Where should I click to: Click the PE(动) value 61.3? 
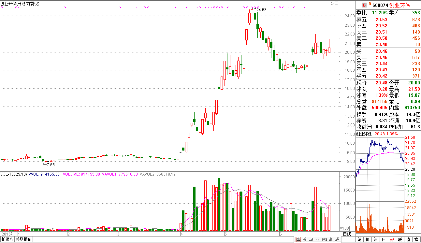click(416, 127)
